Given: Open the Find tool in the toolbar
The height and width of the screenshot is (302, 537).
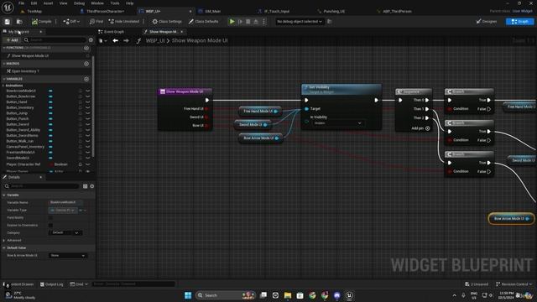Looking at the screenshot, I should click(96, 22).
